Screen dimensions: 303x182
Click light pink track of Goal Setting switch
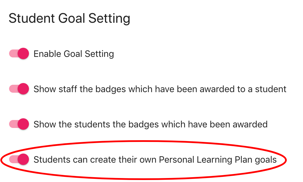tap(13, 53)
